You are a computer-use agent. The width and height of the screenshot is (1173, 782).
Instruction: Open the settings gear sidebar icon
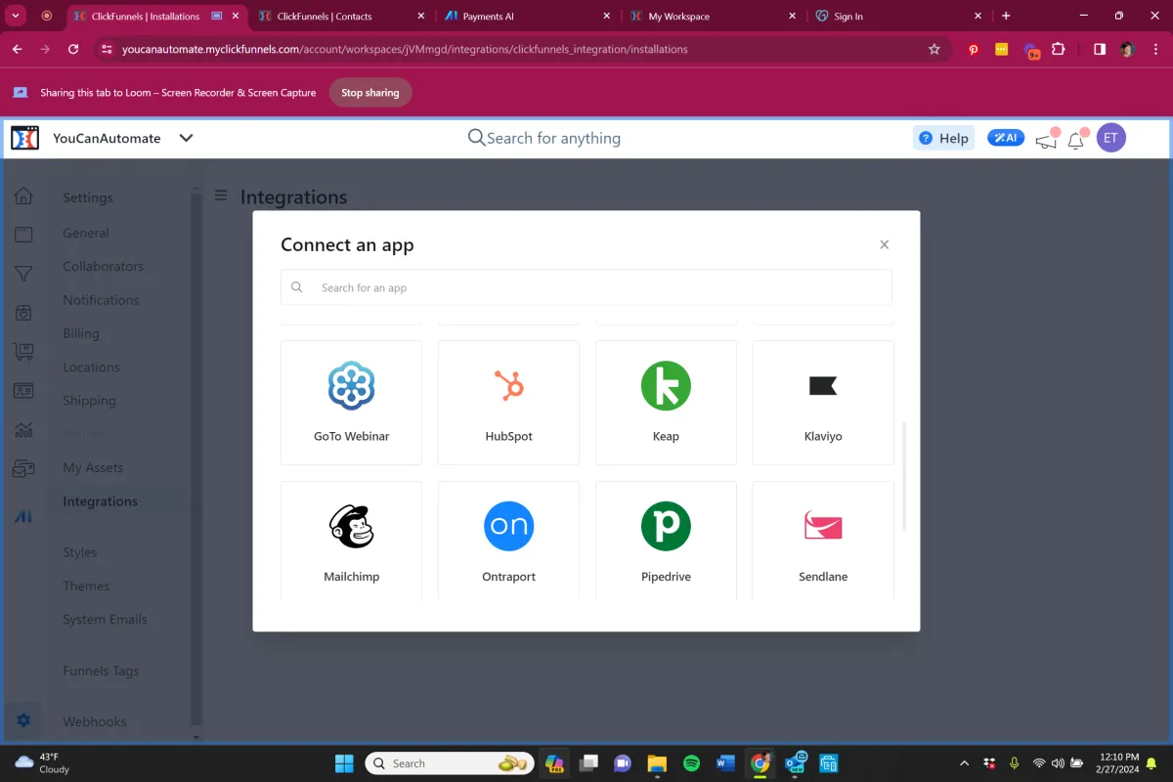click(23, 721)
